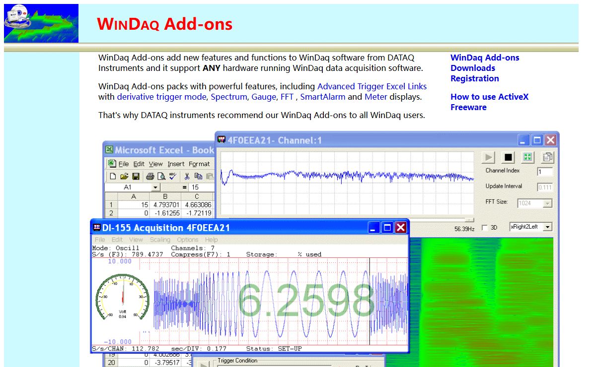
Task: Open the FFT link in paragraph
Action: (287, 97)
